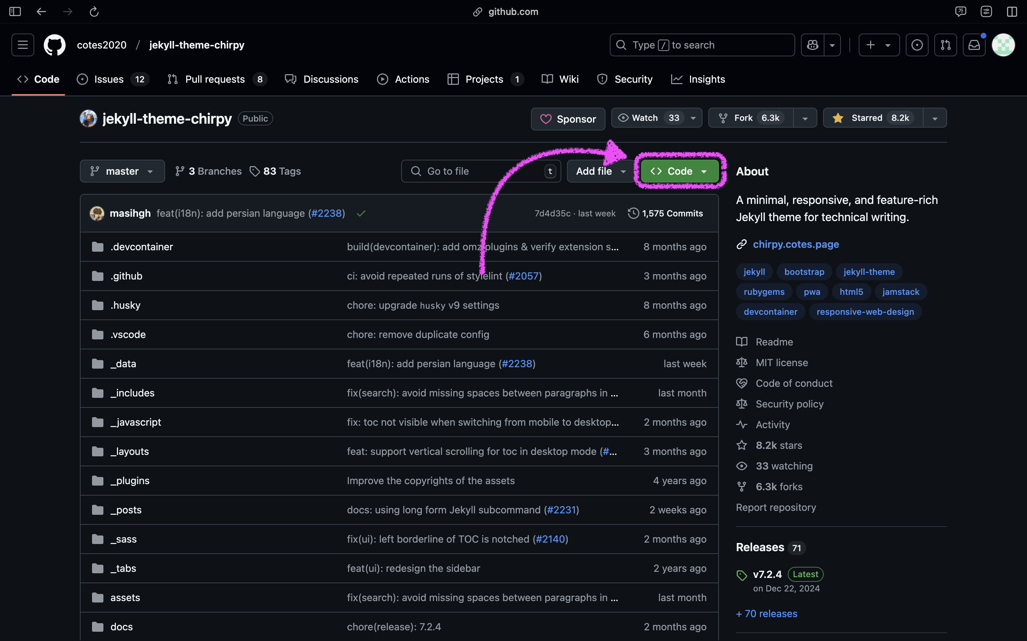Viewport: 1027px width, 641px height.
Task: Open the docs folder
Action: pos(122,627)
